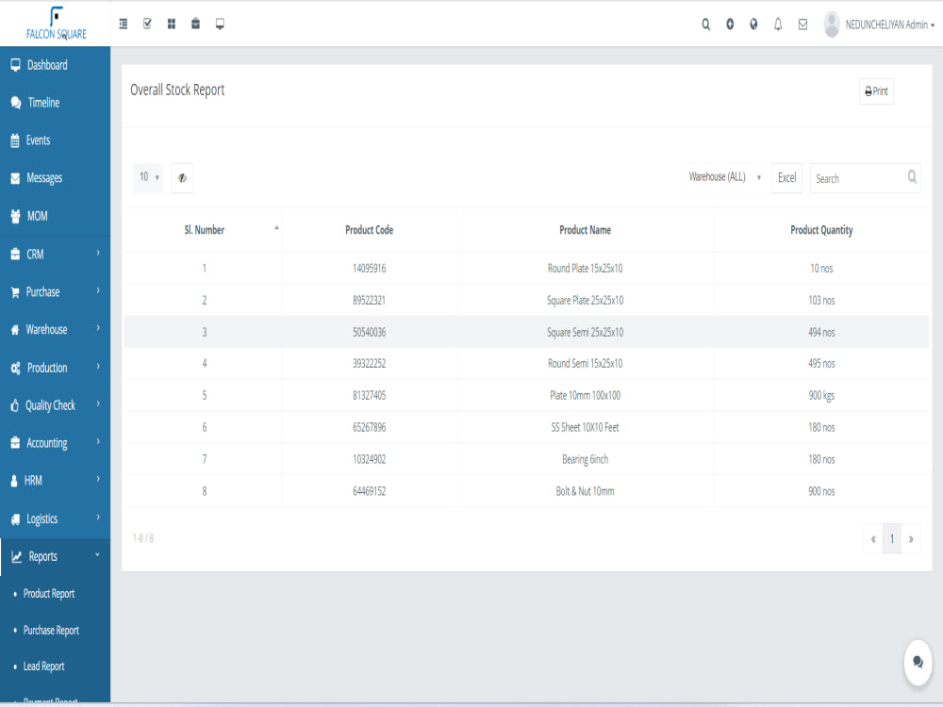This screenshot has height=707, width=943.
Task: Export the table with Excel button
Action: (x=786, y=178)
